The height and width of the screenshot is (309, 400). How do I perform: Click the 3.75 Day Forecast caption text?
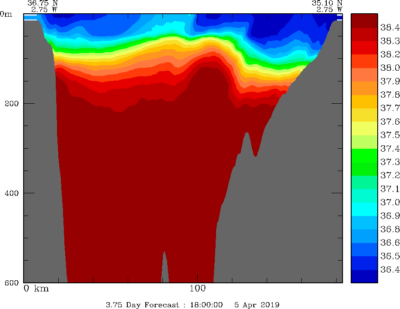[x=142, y=305]
